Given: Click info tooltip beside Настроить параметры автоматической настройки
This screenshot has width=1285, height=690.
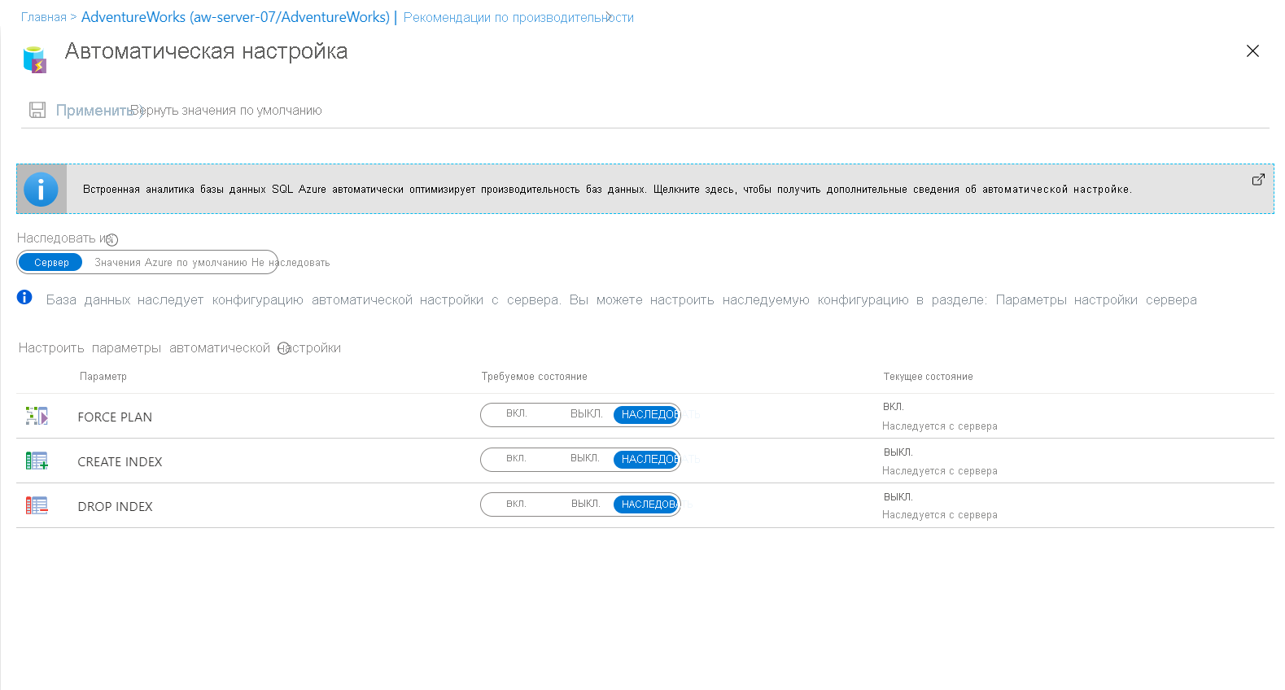Looking at the screenshot, I should (x=283, y=348).
